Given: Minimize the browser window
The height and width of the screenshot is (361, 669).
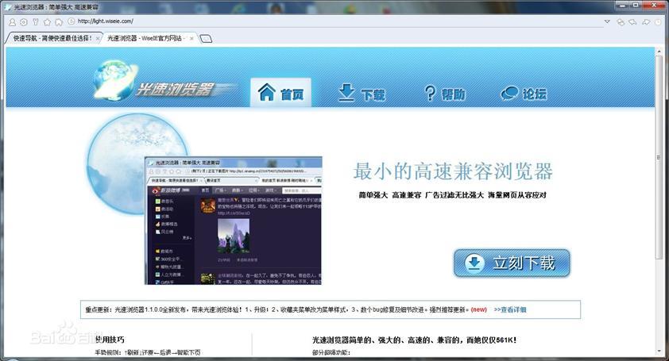Looking at the screenshot, I should click(624, 5).
